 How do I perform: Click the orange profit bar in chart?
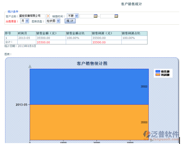[89, 122]
